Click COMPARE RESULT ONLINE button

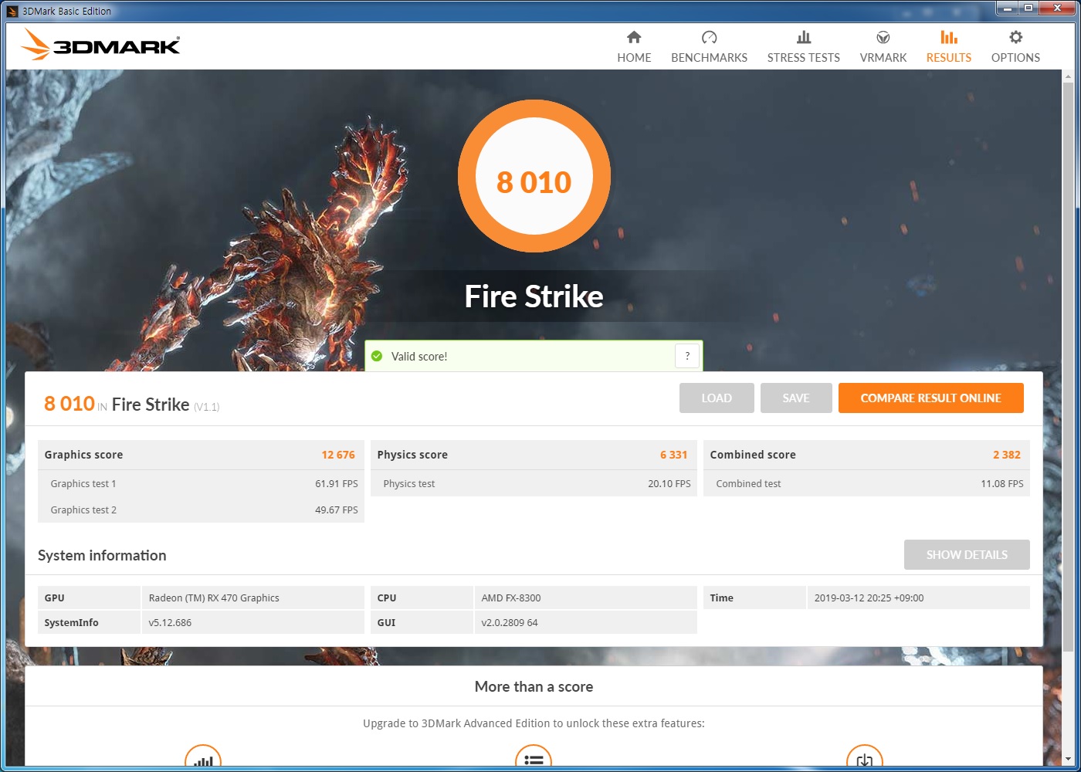click(x=931, y=398)
